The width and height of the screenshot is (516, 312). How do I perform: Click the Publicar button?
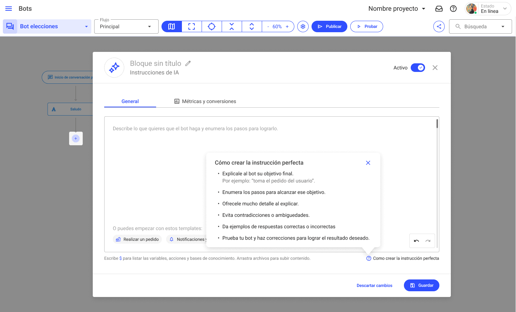pos(329,26)
